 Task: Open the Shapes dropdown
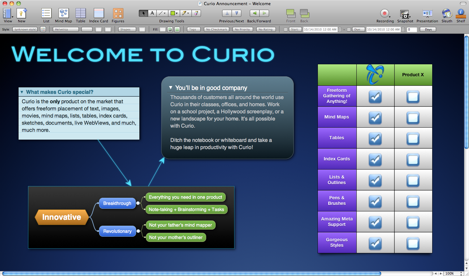128,29
